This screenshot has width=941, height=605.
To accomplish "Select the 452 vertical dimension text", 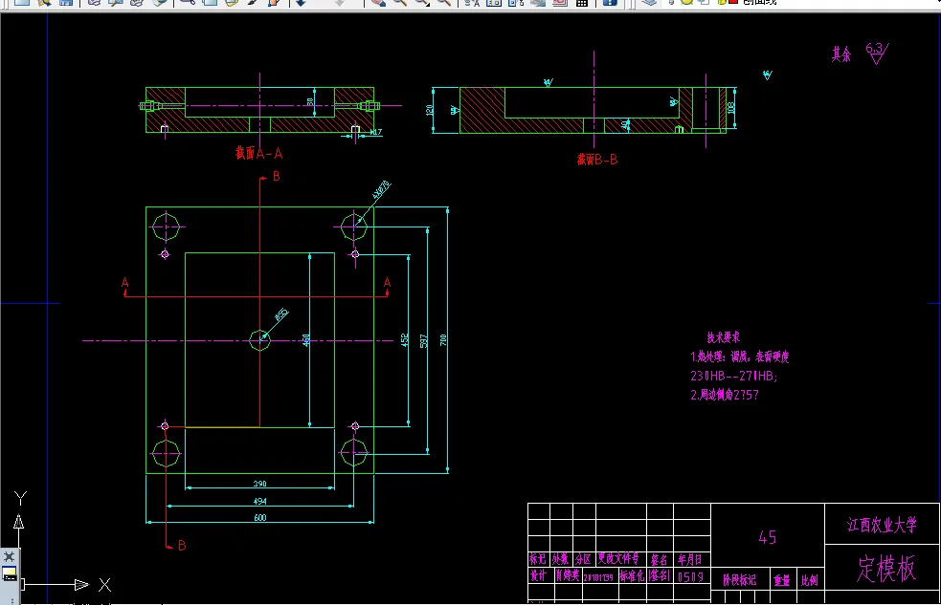I will (405, 339).
